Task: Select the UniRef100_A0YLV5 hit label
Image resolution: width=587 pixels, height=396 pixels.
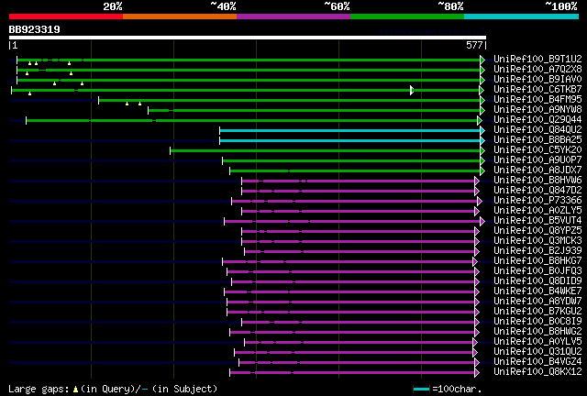Action: point(537,342)
